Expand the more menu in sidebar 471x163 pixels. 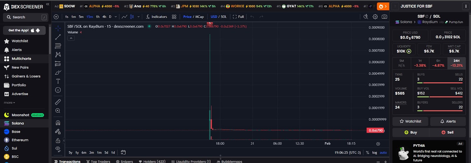9,103
